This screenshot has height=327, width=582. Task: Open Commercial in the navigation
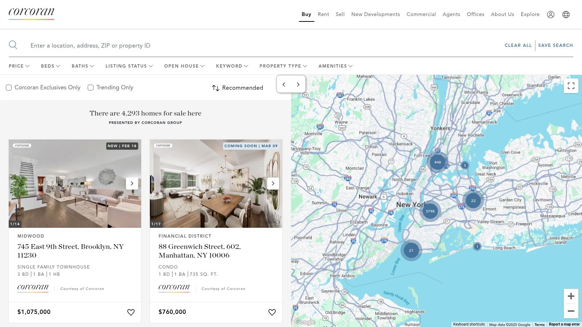[x=421, y=15]
